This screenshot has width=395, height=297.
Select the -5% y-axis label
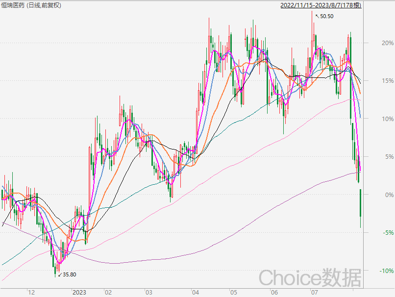tap(388, 233)
